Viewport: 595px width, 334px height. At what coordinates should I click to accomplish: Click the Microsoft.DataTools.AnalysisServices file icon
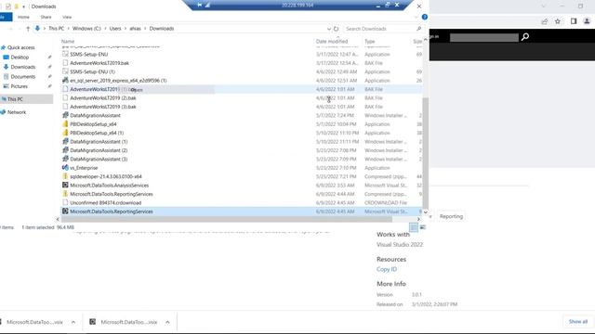point(65,186)
